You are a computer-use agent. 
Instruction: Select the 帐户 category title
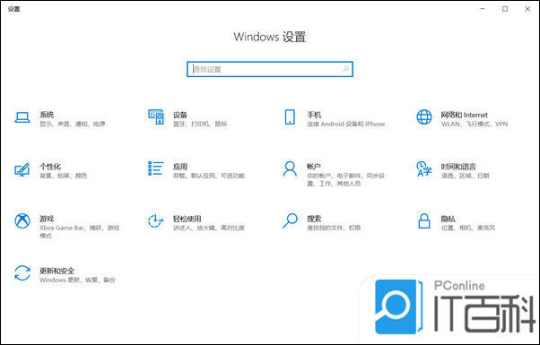pos(314,167)
